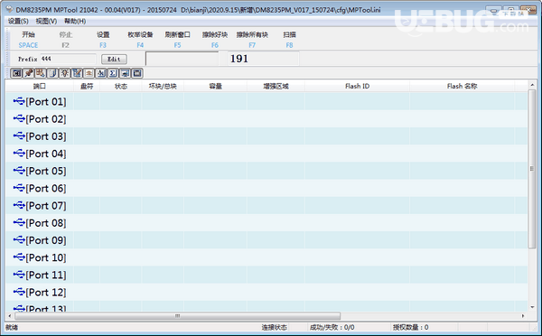
Task: Click the first toolbar icon left of the pushpin
Action: pos(16,73)
